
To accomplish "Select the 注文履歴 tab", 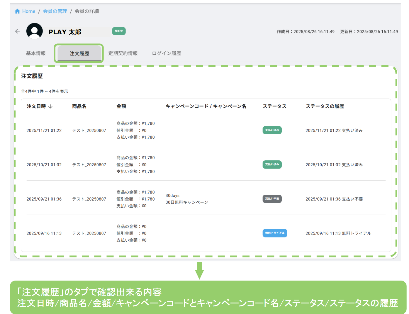I will 79,53.
